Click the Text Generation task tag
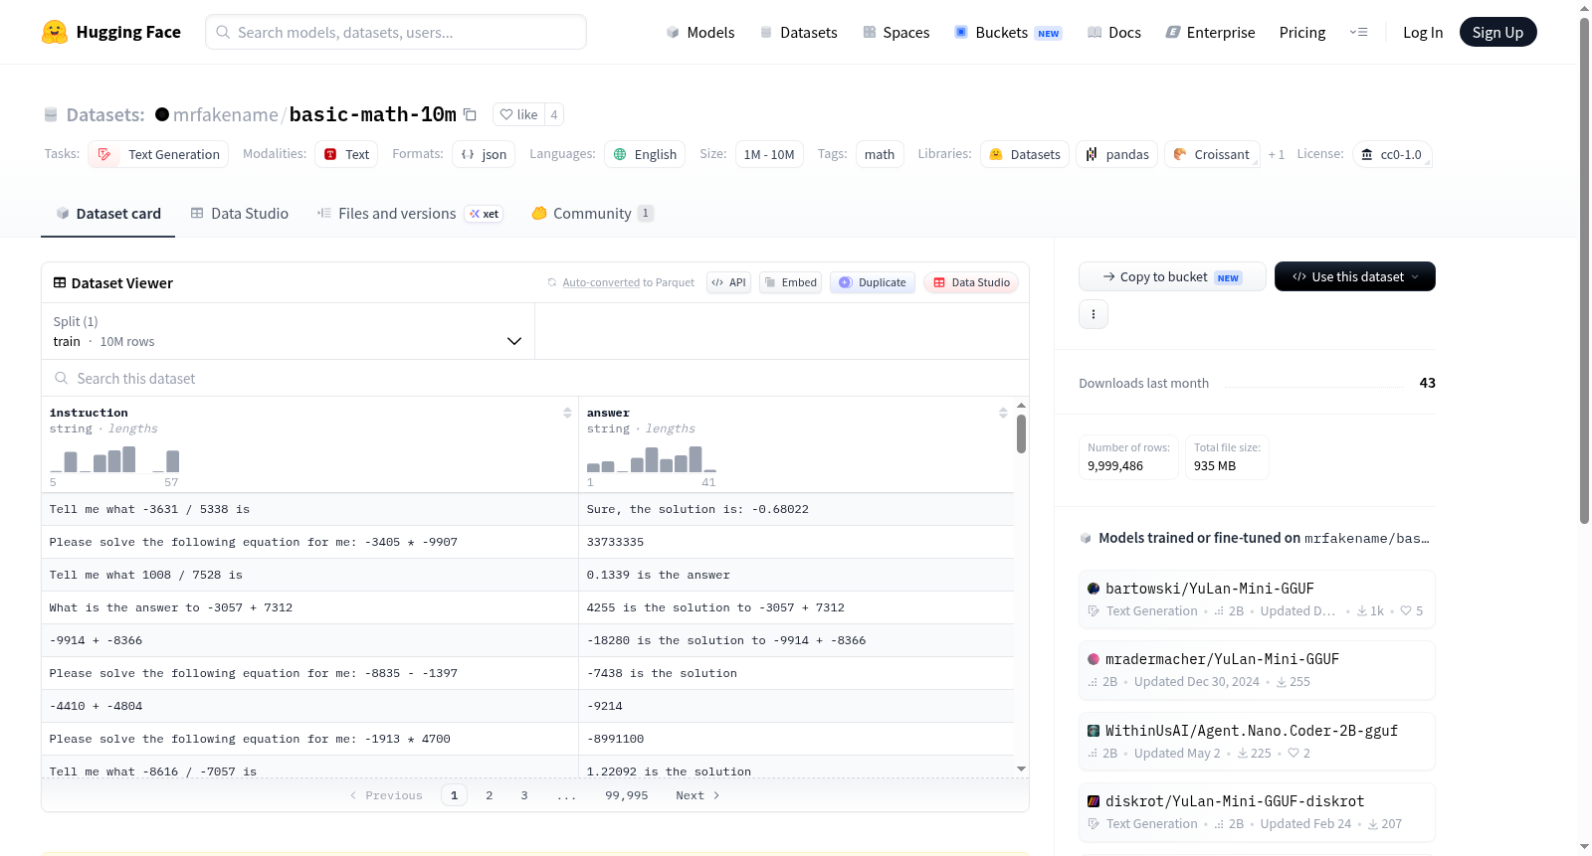This screenshot has width=1592, height=856. coord(158,154)
